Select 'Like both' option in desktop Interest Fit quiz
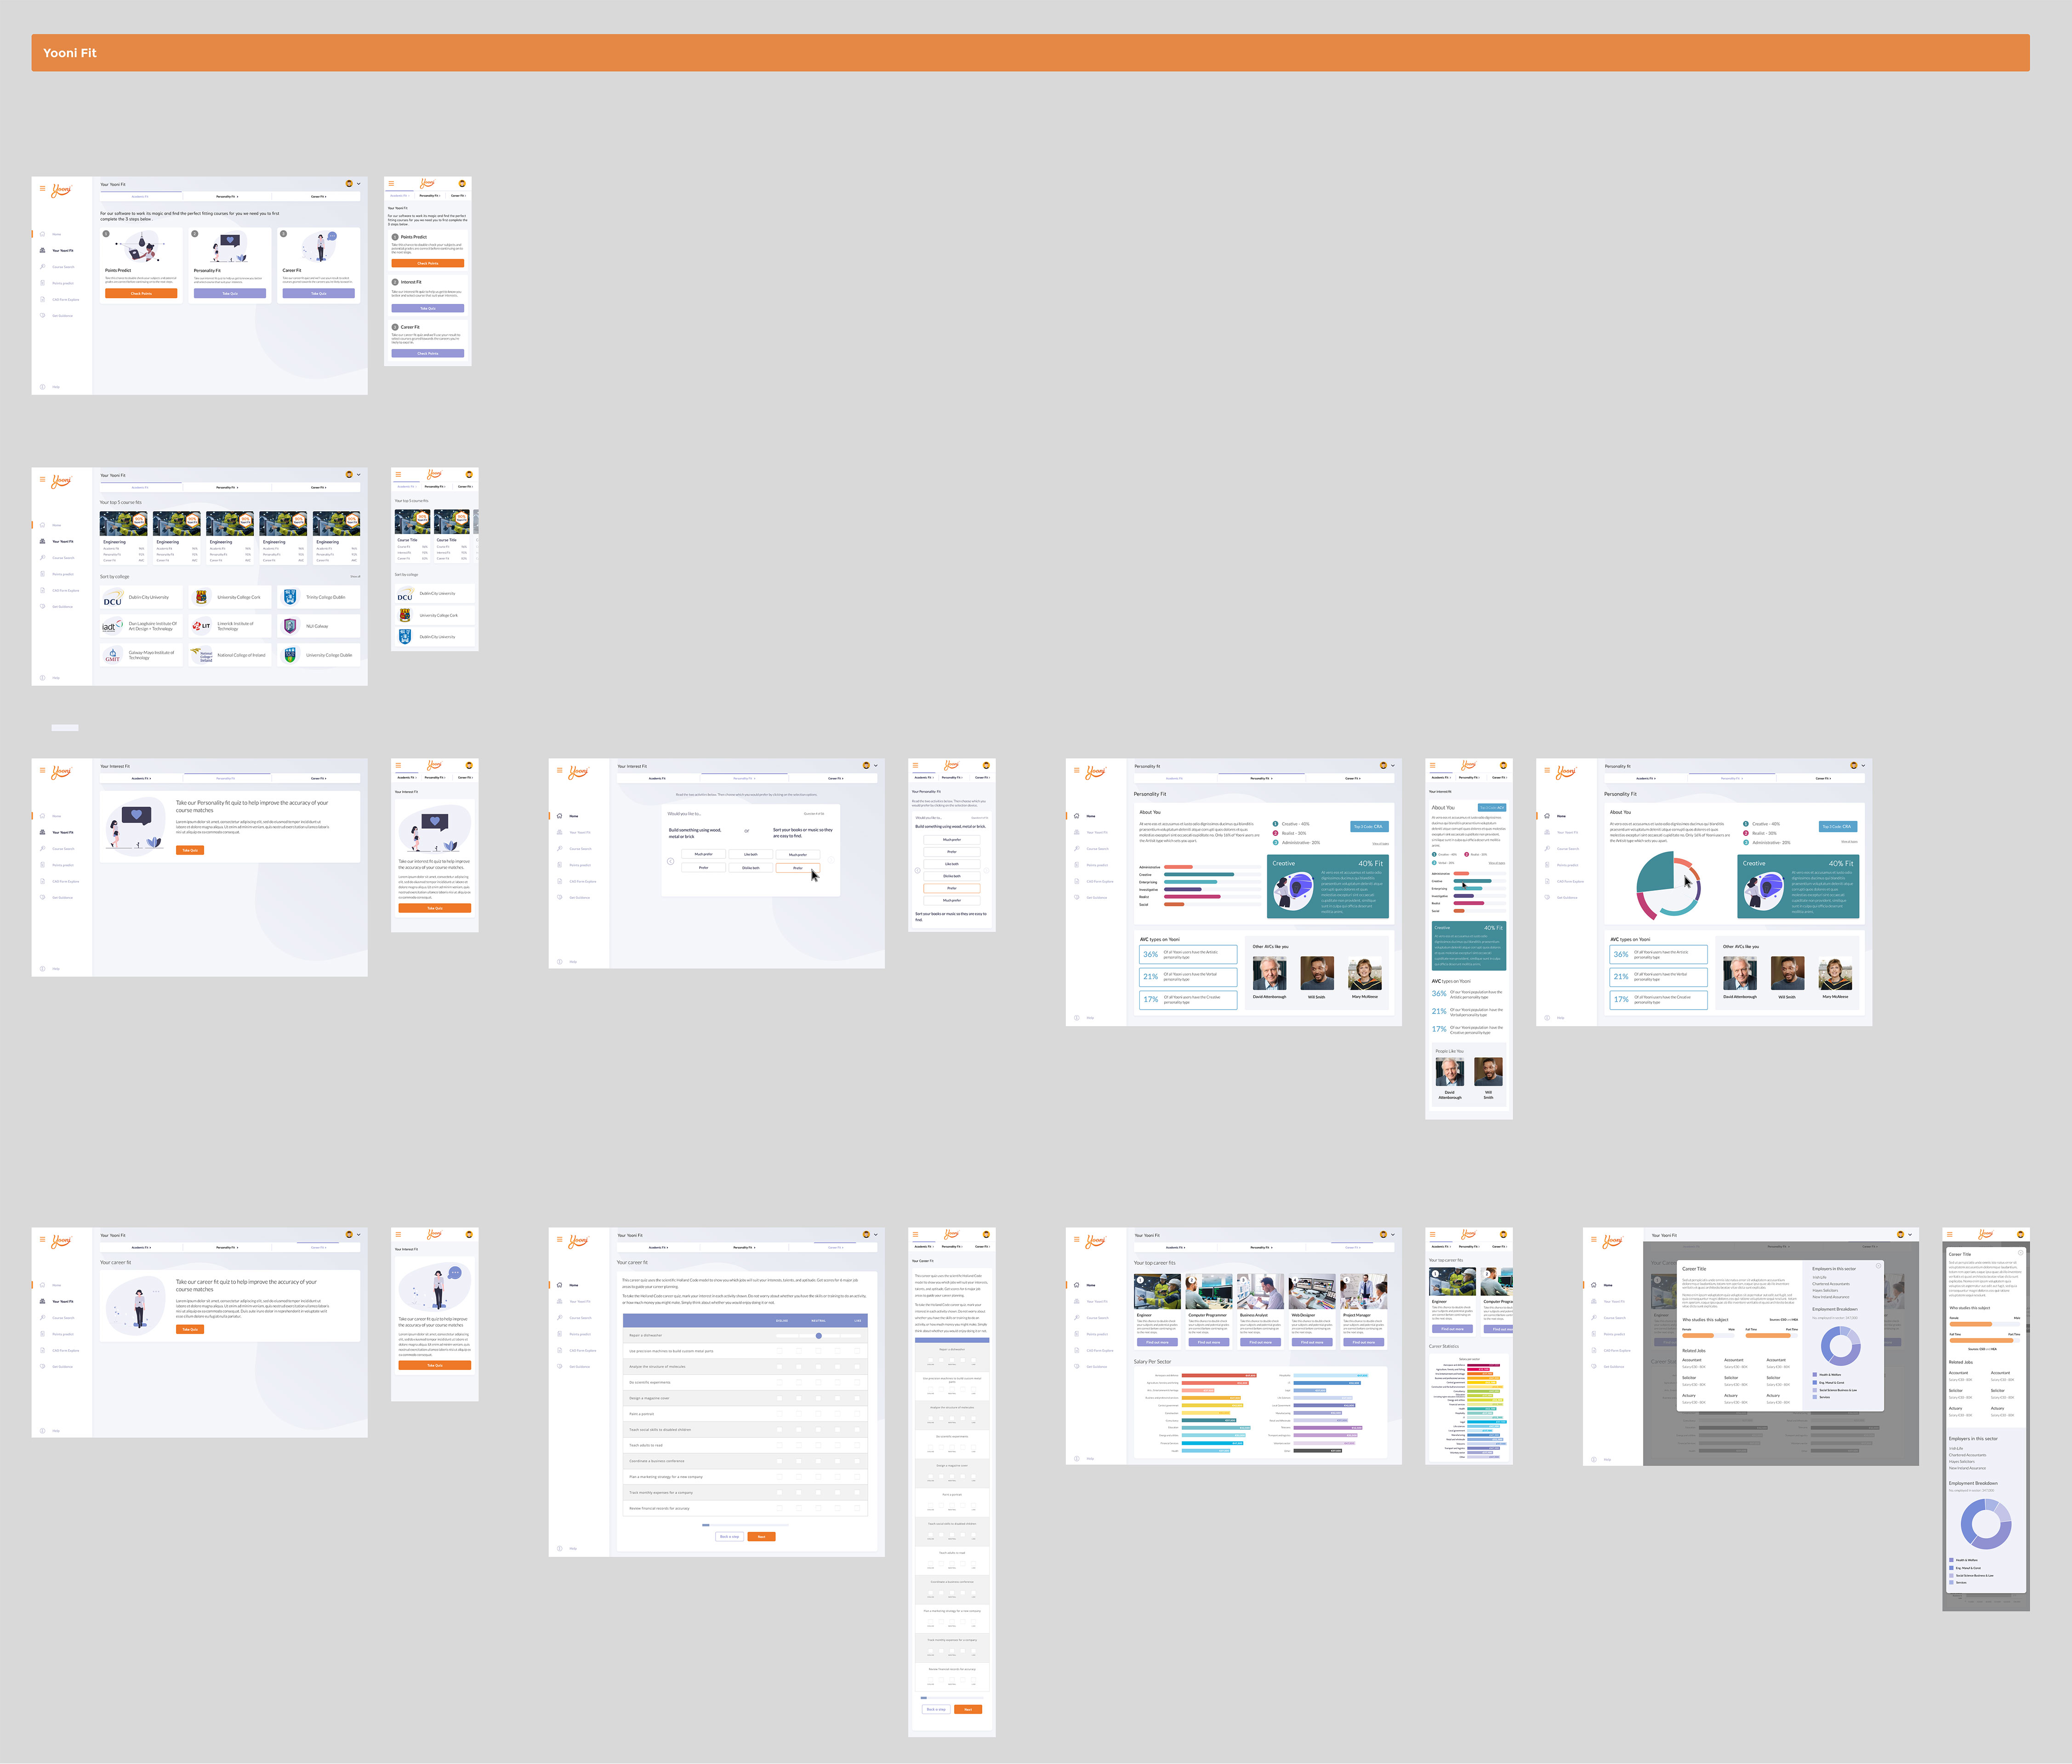 pyautogui.click(x=751, y=854)
